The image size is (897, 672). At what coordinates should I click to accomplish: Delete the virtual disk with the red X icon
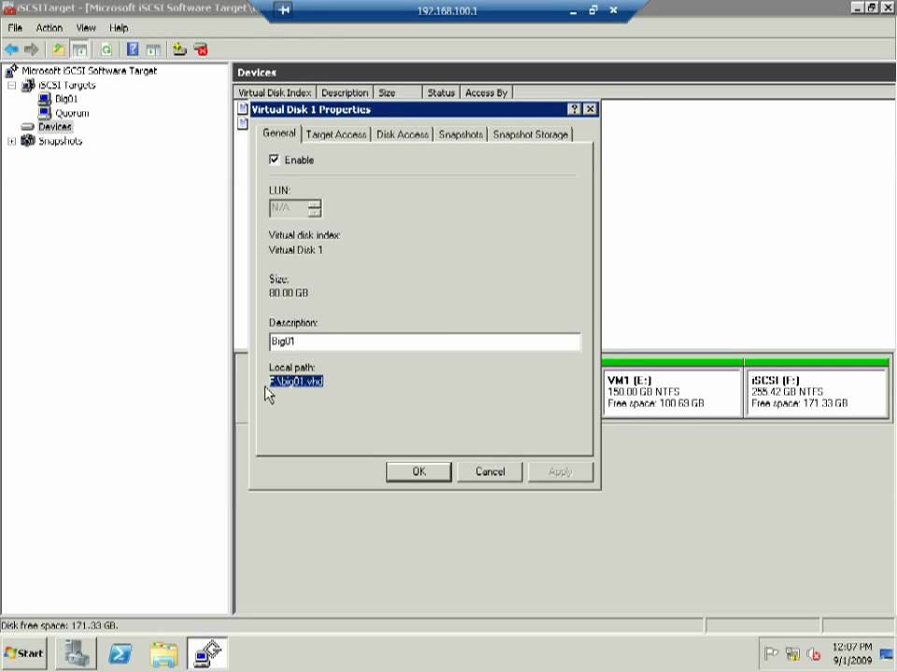point(200,49)
